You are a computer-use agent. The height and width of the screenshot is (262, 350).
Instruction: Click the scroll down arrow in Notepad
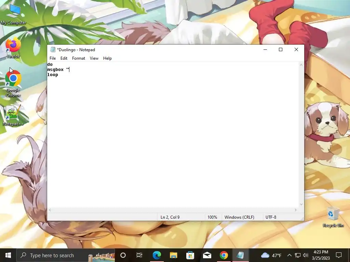pos(301,204)
